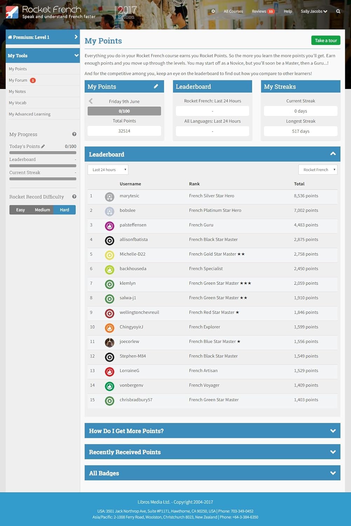Expand How Do I Get More Points section
The height and width of the screenshot is (526, 351).
pos(212,431)
